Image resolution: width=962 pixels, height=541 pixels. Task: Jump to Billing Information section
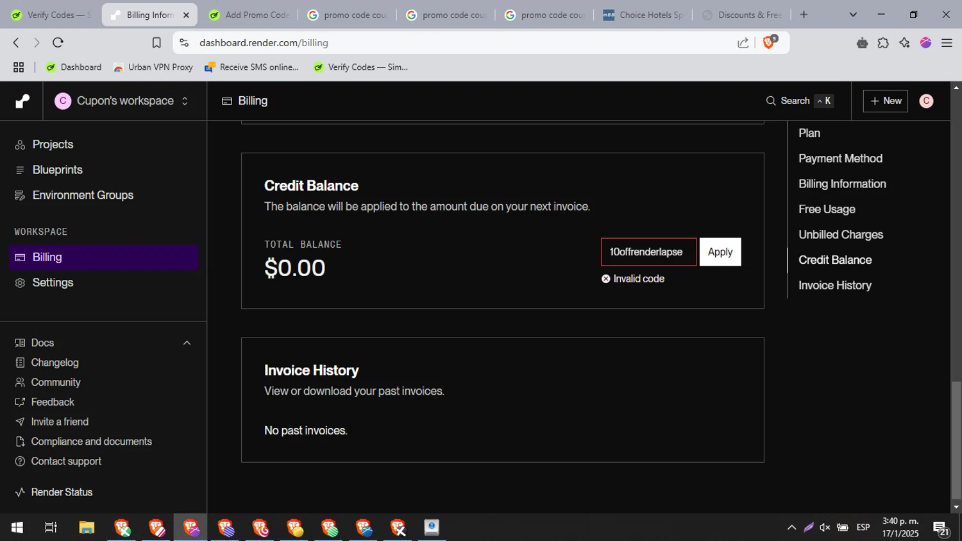(x=842, y=184)
